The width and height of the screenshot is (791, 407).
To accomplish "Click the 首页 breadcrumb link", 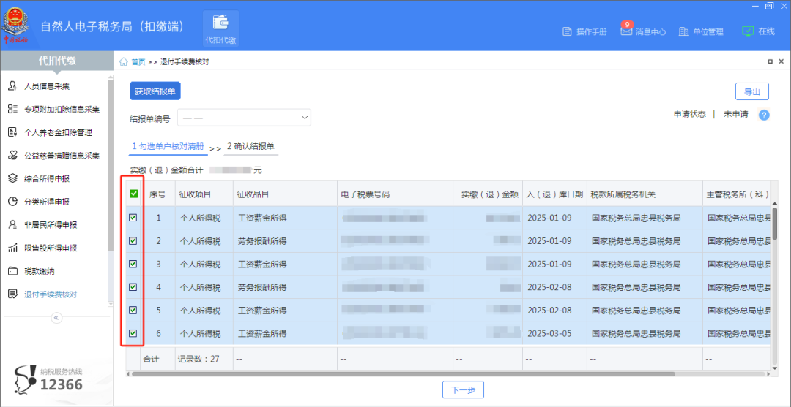I will (138, 62).
